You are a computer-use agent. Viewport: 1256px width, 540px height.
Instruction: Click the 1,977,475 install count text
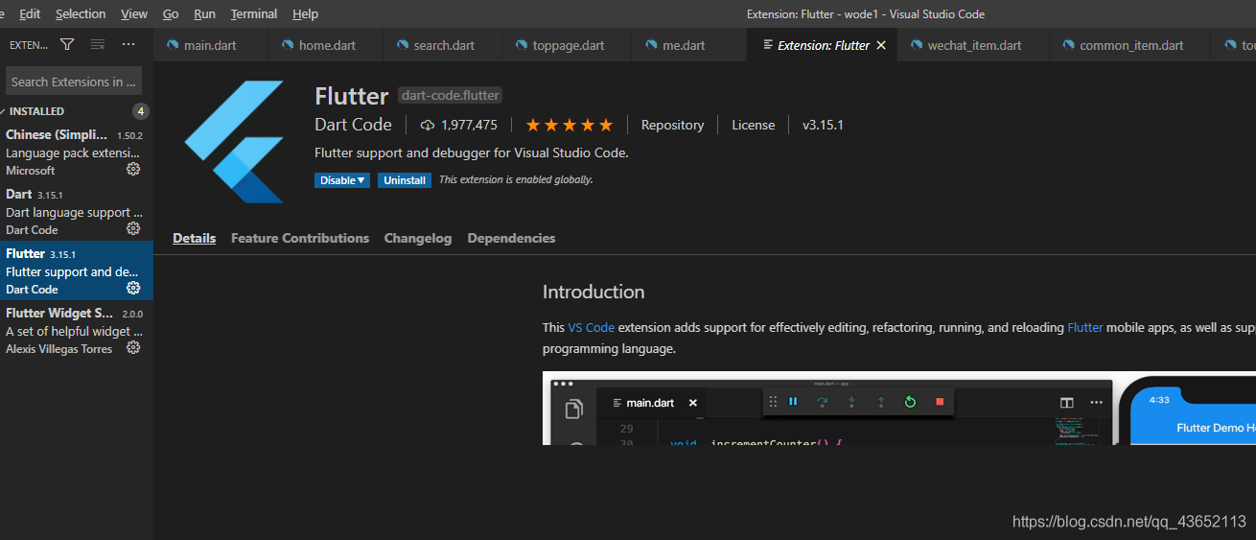click(x=469, y=125)
